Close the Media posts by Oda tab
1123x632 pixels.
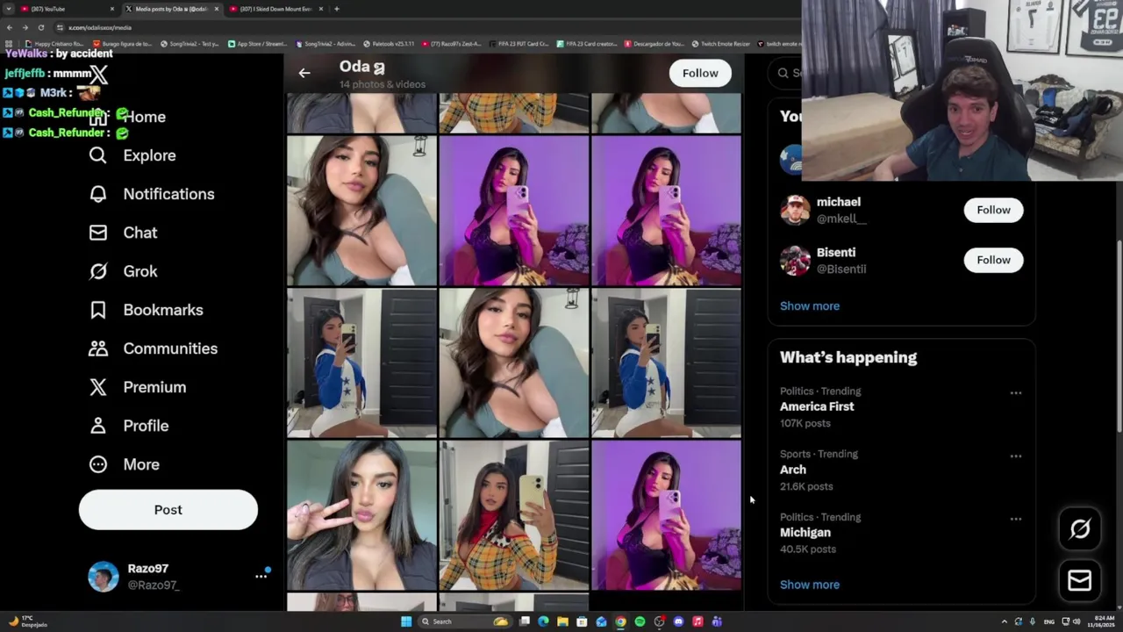[x=217, y=9]
